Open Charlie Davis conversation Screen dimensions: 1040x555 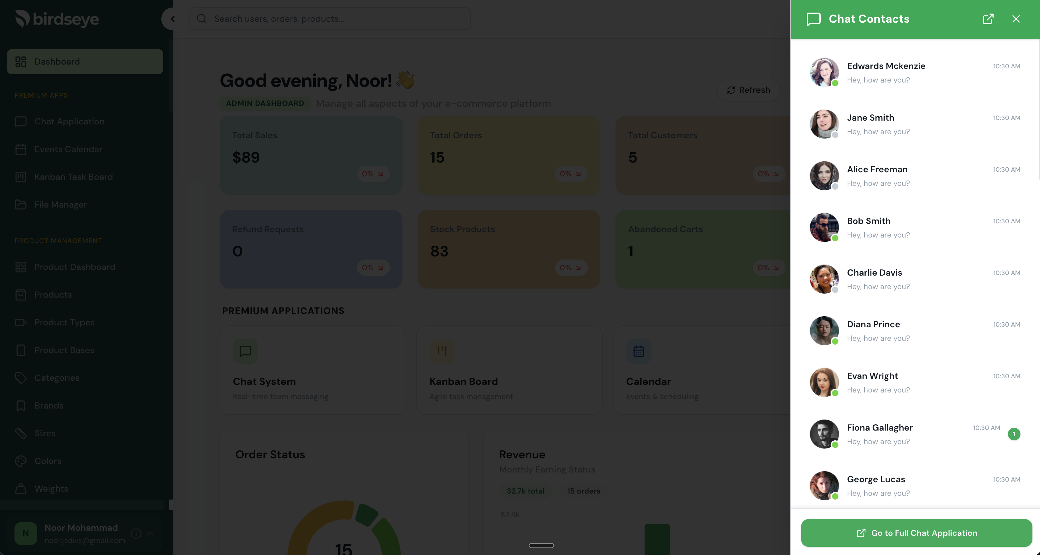click(x=915, y=279)
